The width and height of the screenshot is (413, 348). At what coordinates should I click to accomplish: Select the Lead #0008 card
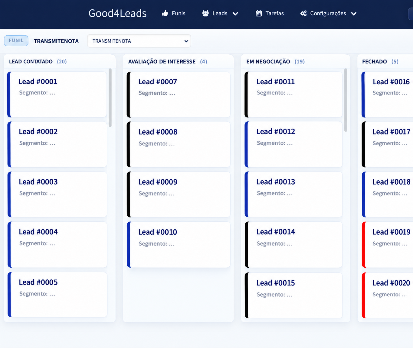[179, 144]
